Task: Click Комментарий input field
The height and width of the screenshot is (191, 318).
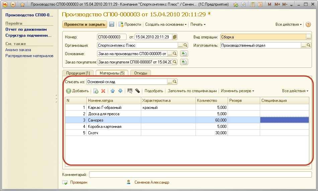Action: coord(201,174)
